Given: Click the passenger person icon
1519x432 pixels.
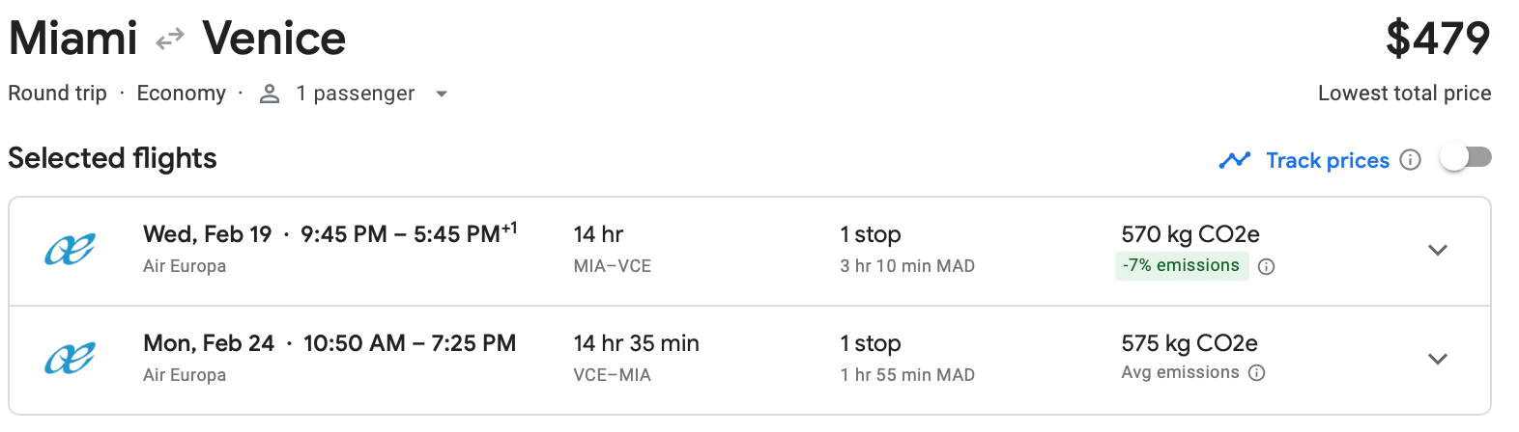Looking at the screenshot, I should pos(270,94).
